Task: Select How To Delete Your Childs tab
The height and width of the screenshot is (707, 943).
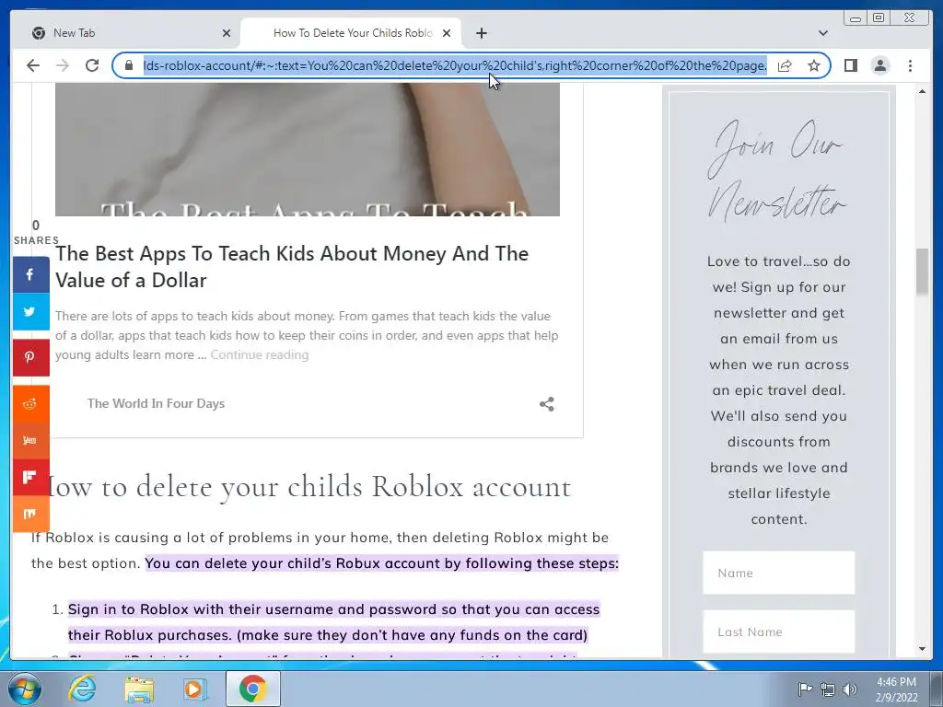Action: point(351,33)
